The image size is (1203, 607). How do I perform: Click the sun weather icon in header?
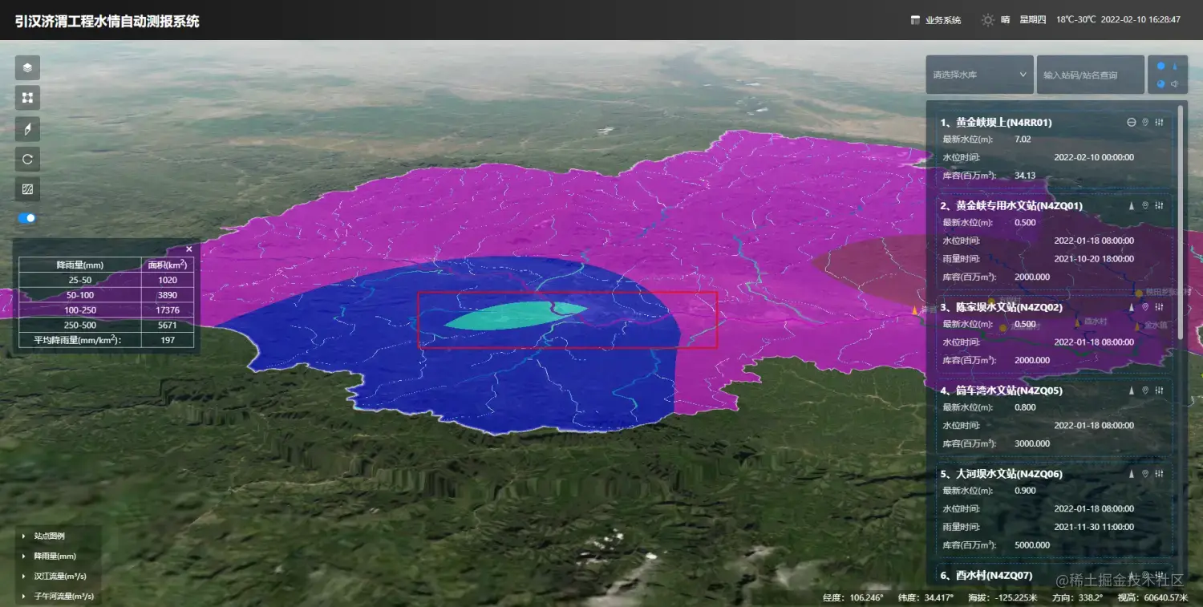988,20
